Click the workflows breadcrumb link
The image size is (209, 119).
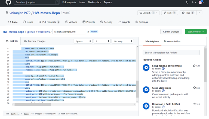tap(44, 32)
